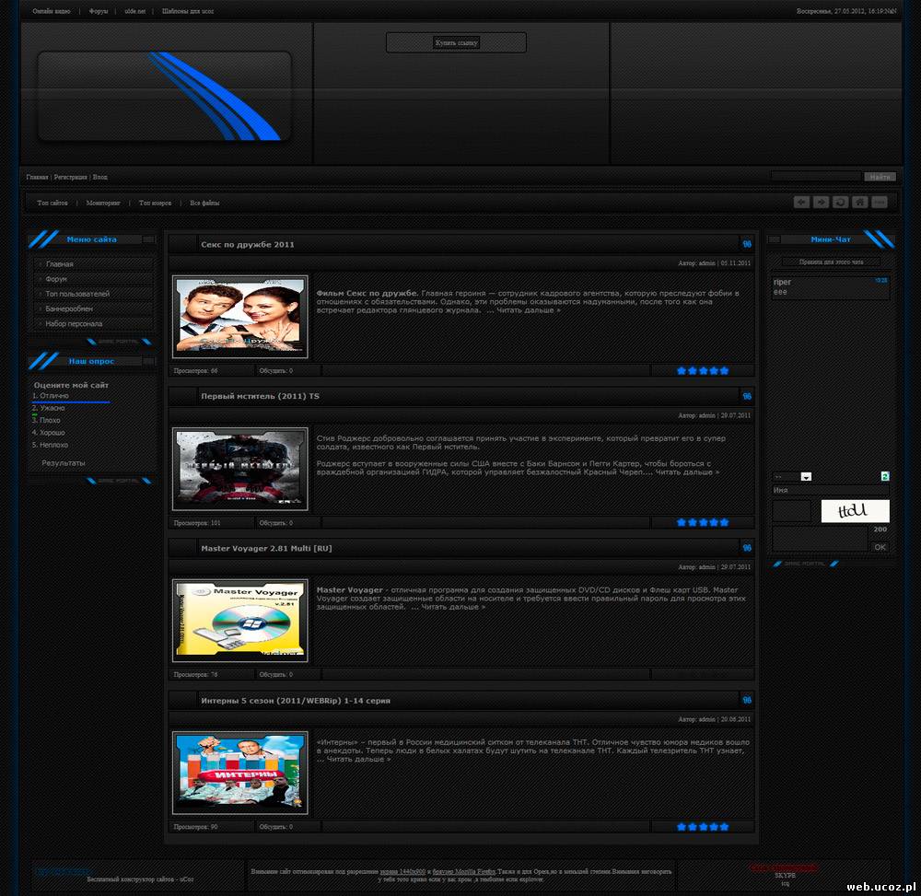This screenshot has width=921, height=896.
Task: Click the home icon in navigation bar
Action: point(859,203)
